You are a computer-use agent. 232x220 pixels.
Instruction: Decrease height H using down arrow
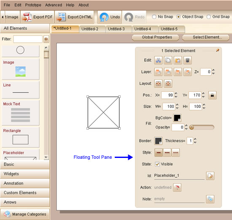pos(204,108)
